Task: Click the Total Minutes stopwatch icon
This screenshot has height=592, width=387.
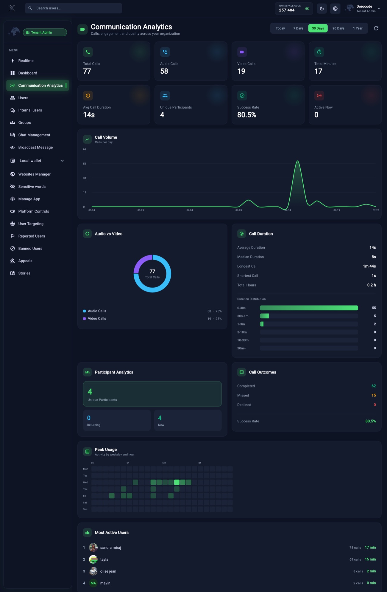Action: [319, 52]
